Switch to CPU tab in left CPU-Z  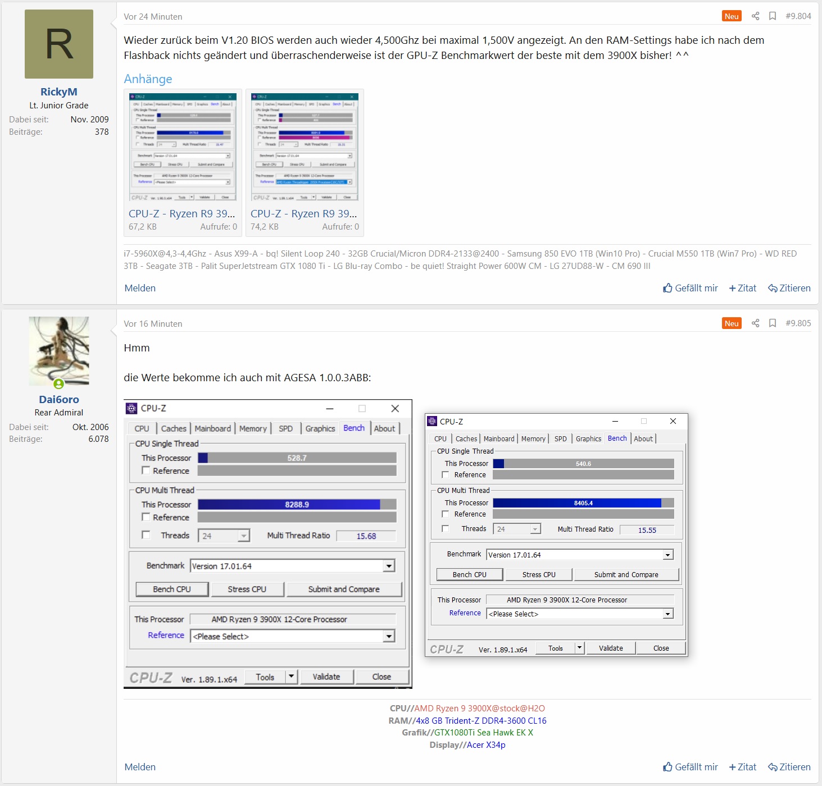(142, 428)
